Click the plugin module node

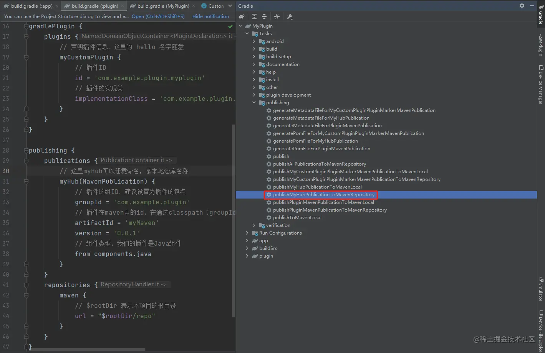(263, 256)
